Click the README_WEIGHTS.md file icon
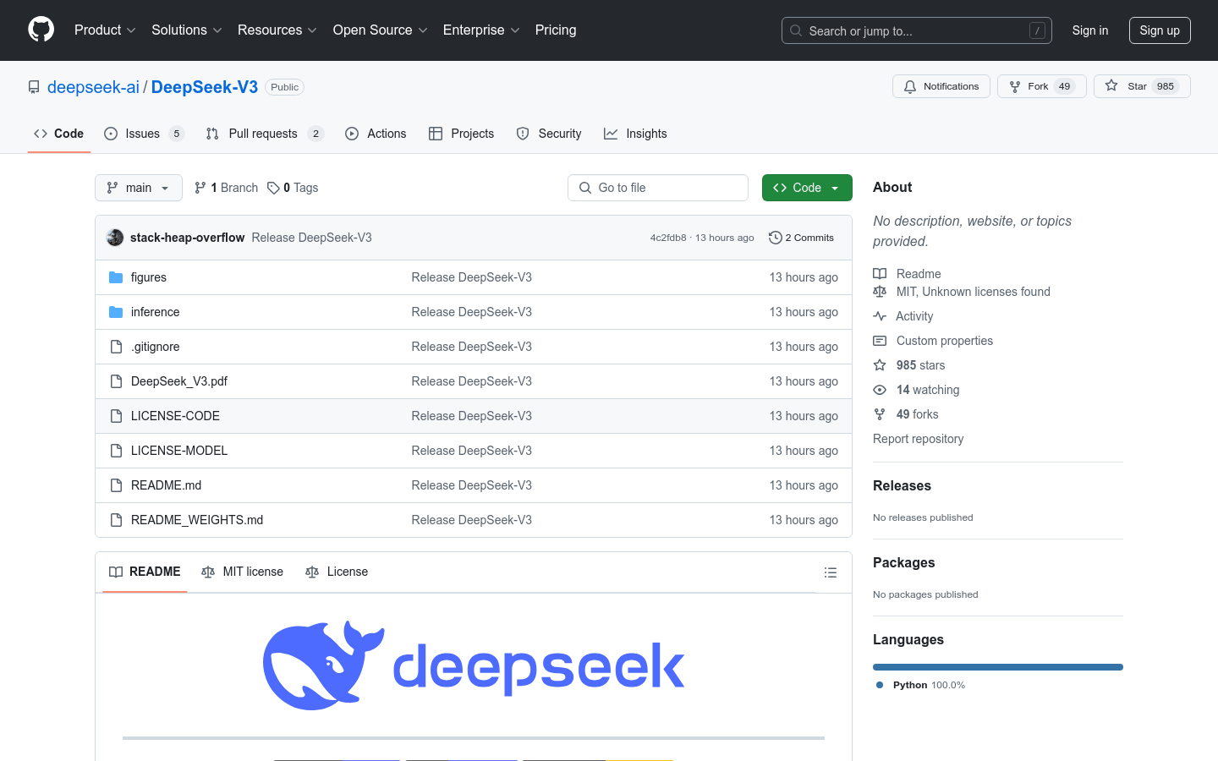This screenshot has width=1218, height=761. 116,520
